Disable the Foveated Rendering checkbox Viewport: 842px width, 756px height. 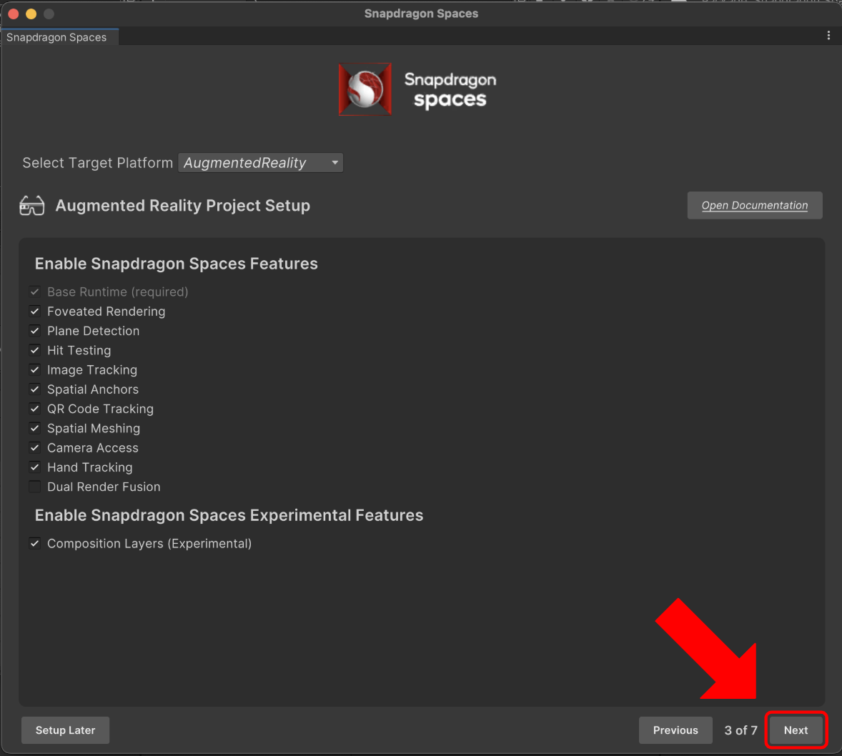point(35,312)
